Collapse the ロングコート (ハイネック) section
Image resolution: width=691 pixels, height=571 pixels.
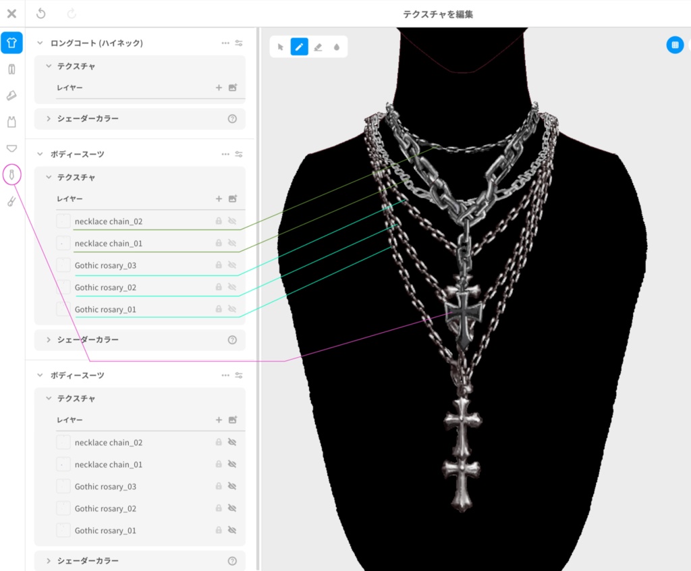[40, 43]
